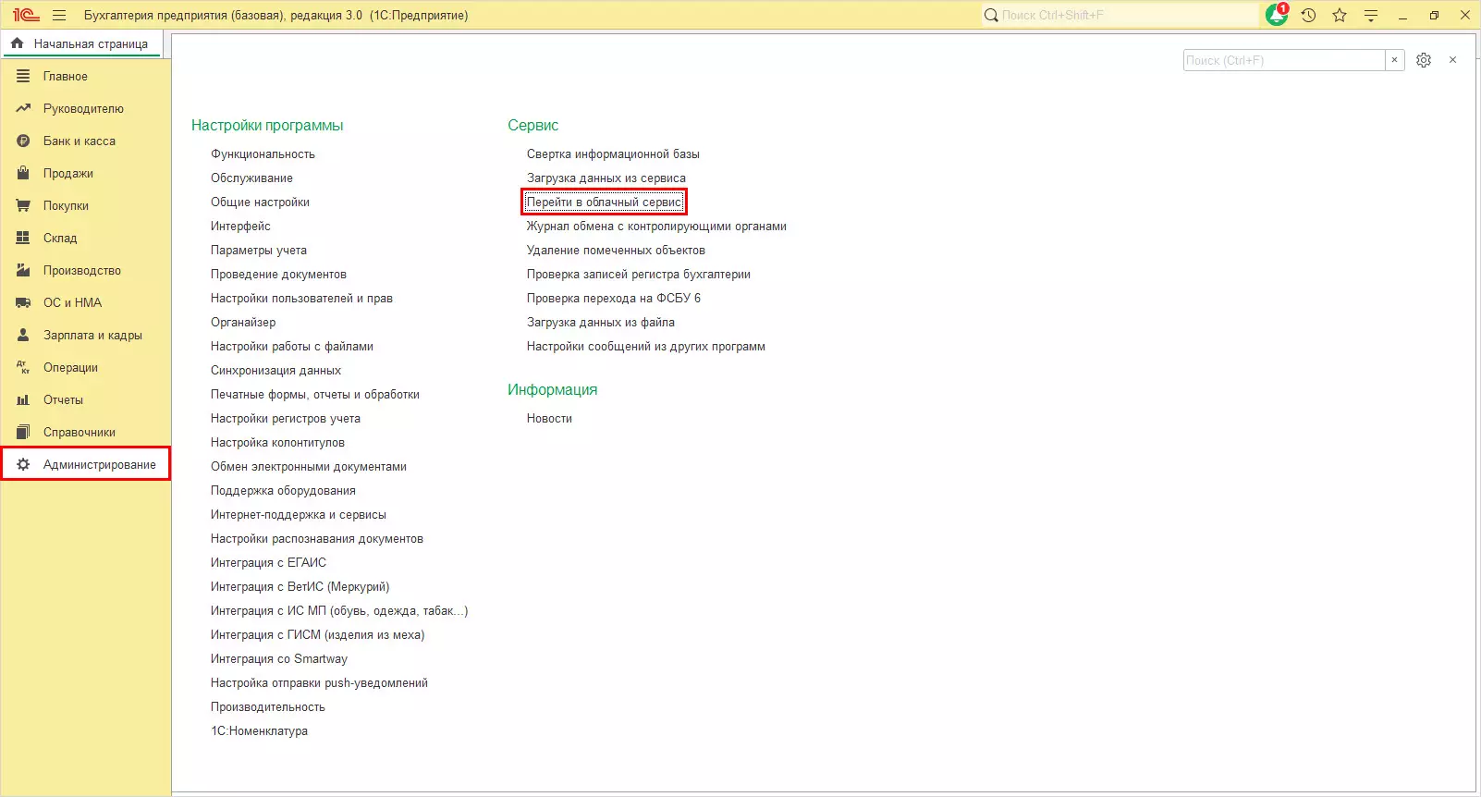1481x797 pixels.
Task: Open the Администрирование section
Action: (x=85, y=464)
